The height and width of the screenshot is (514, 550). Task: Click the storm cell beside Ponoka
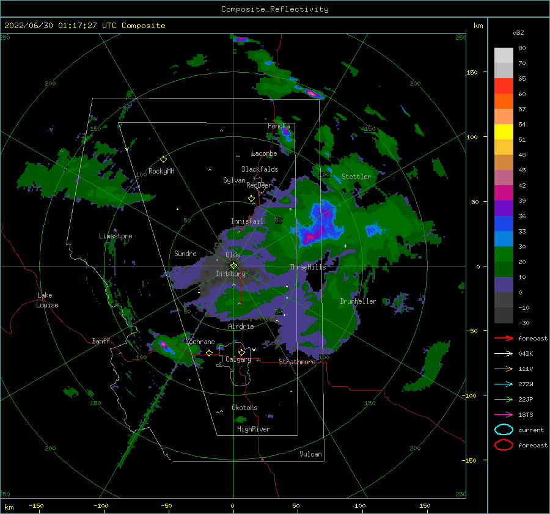point(286,135)
